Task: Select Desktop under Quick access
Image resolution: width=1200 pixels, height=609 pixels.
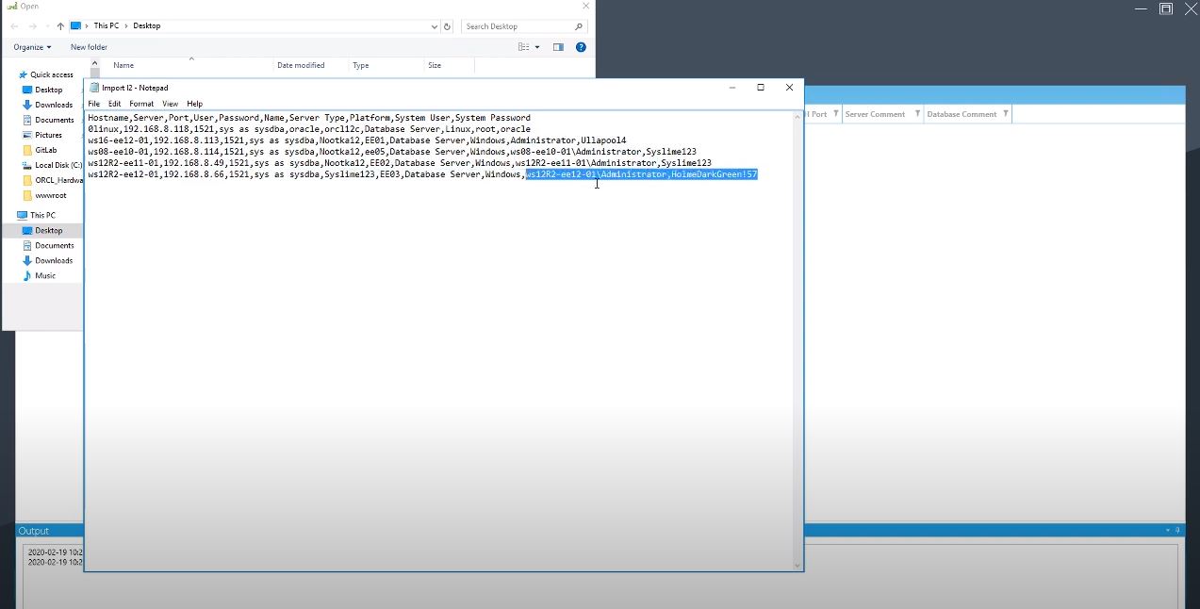Action: (x=48, y=90)
